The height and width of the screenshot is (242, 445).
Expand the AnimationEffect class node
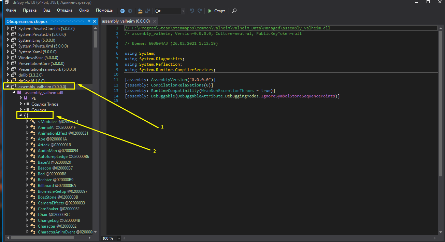click(28, 133)
